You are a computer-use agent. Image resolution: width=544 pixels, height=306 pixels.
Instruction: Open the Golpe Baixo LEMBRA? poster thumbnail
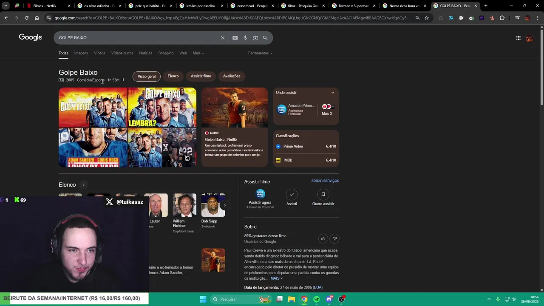pyautogui.click(x=162, y=107)
